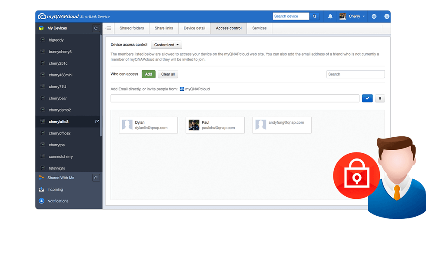Open the Device detail tab
Viewport: 426px width, 254px height.
click(x=194, y=28)
